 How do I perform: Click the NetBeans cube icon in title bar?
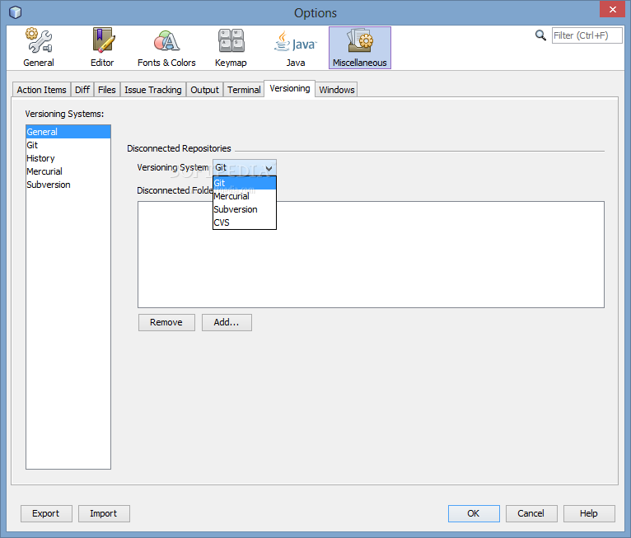(x=16, y=12)
